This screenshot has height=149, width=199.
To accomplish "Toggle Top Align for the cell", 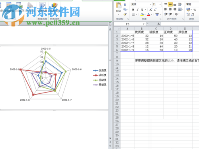I will (166, 4).
